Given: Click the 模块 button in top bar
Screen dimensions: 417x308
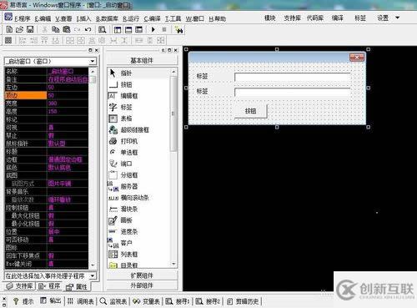Looking at the screenshot, I should [269, 18].
